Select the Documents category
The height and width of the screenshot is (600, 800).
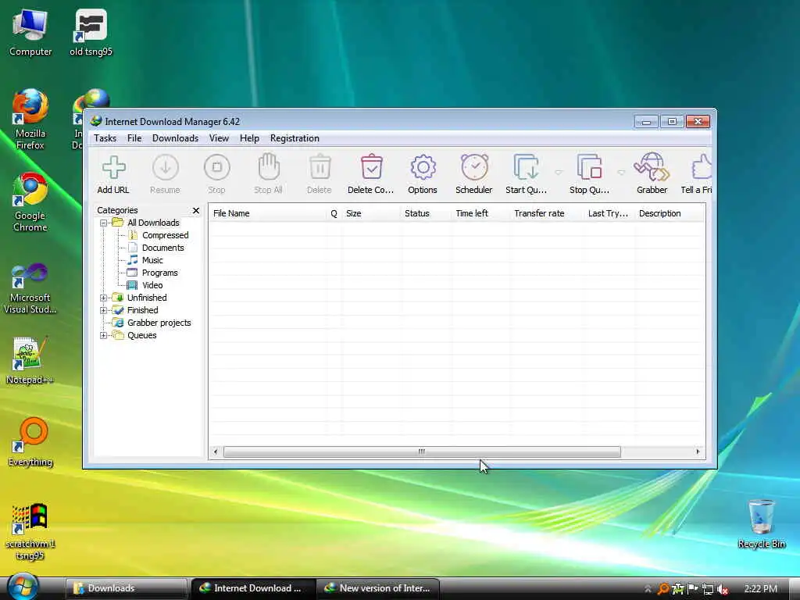click(162, 248)
